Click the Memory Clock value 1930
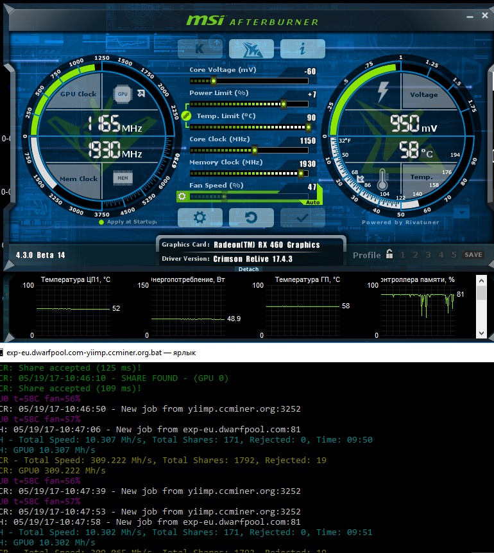 (x=307, y=164)
